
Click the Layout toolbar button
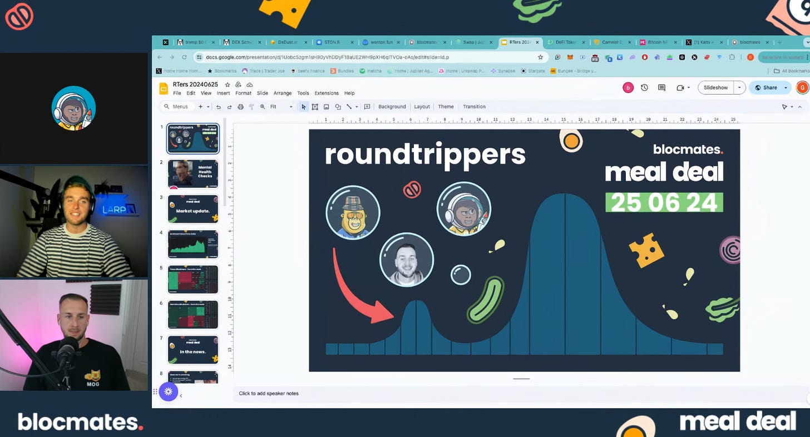coord(422,107)
